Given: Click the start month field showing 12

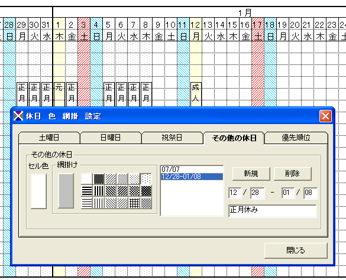Looking at the screenshot, I should click(235, 193).
